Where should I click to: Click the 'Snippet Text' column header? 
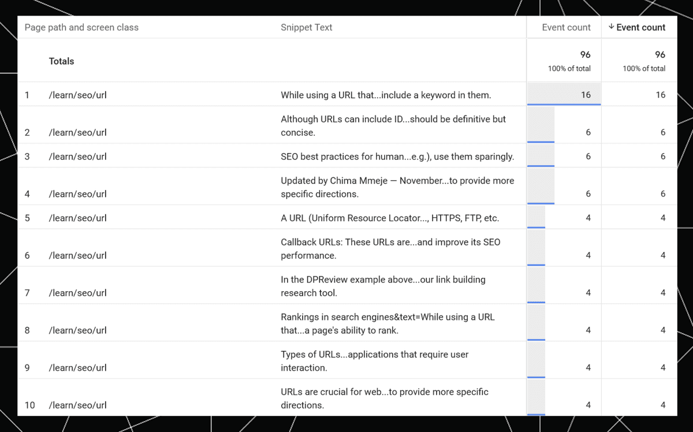tap(306, 27)
